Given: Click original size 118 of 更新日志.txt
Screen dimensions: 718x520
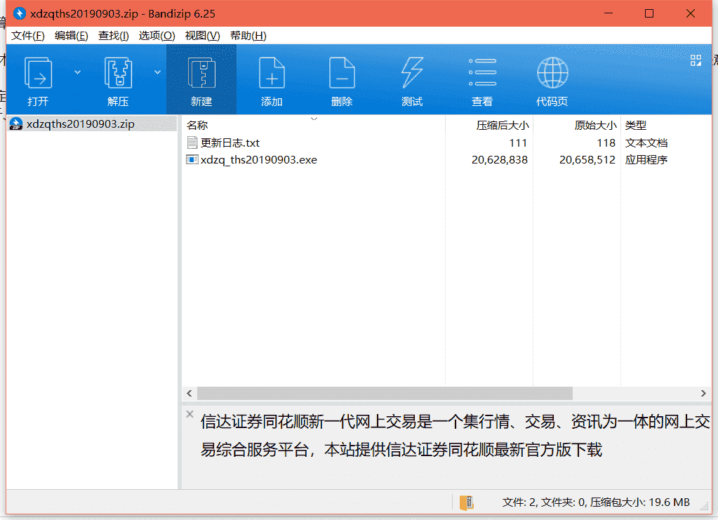Looking at the screenshot, I should coord(606,143).
